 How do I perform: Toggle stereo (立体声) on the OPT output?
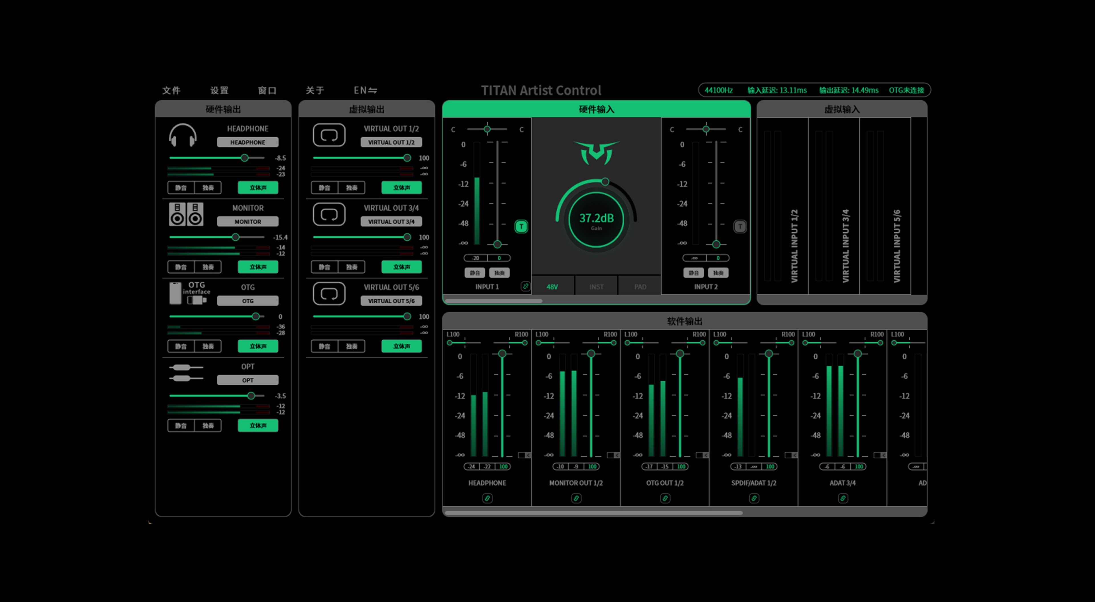[x=258, y=425]
